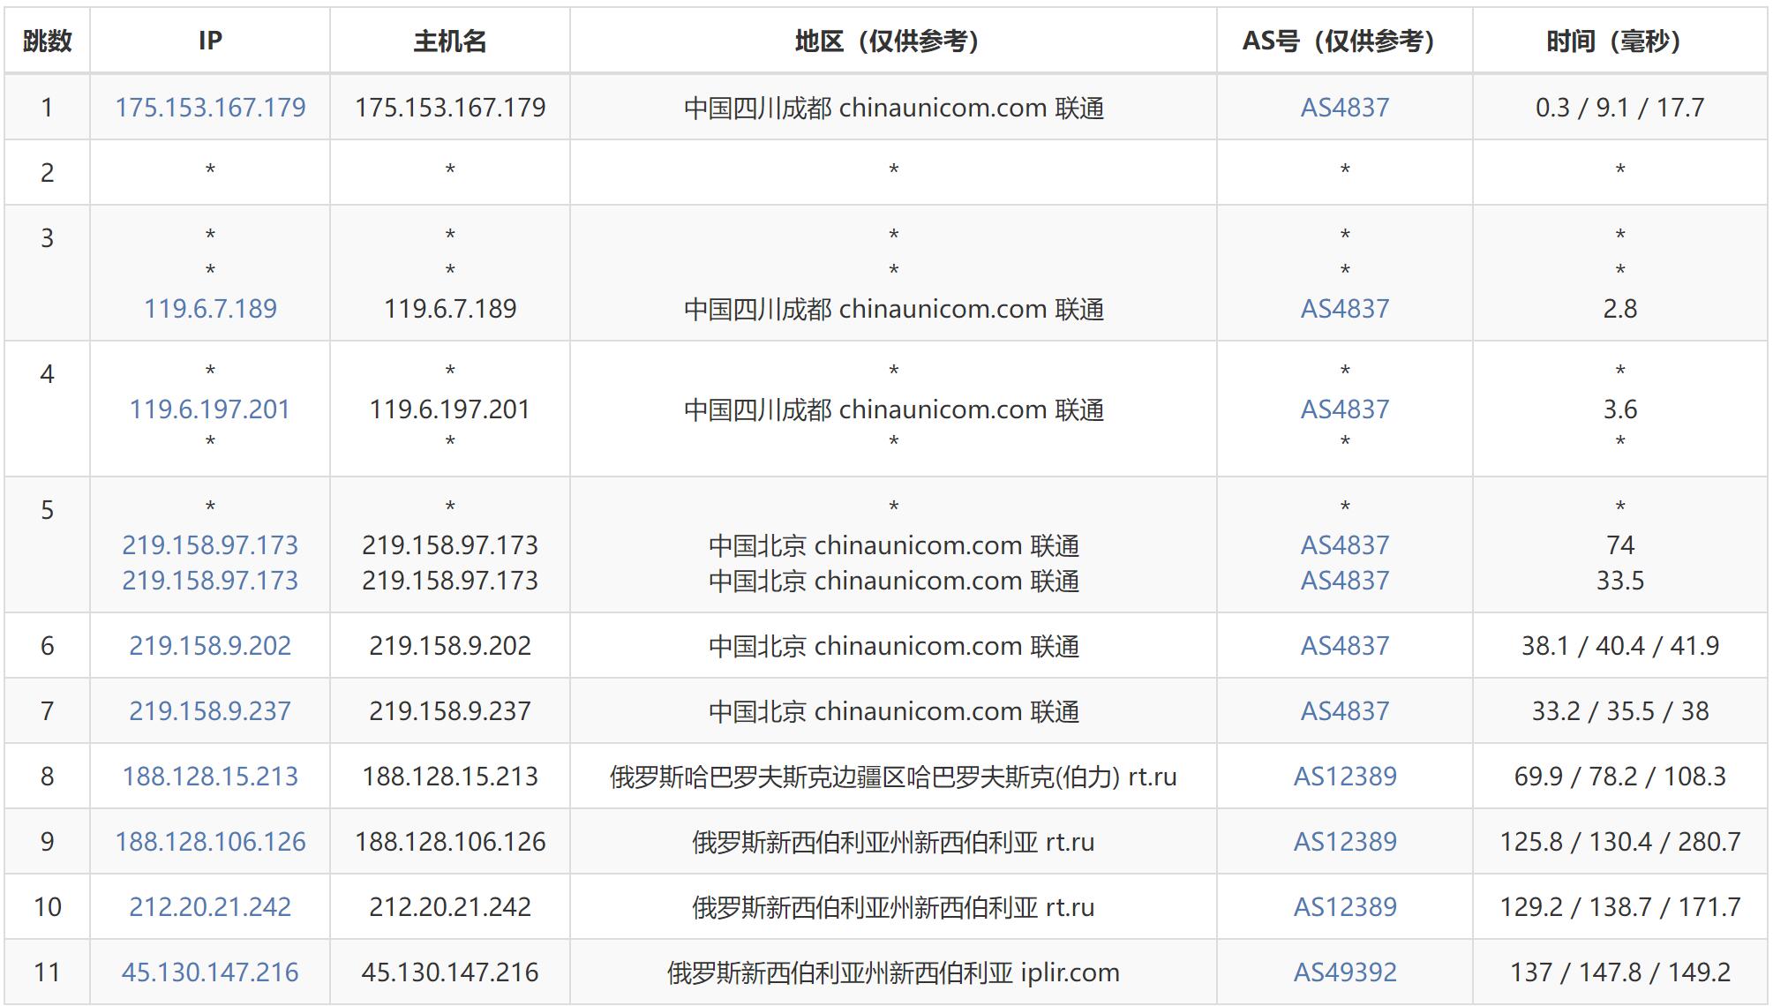Click hop 10's 俄罗斯新西伯利亚 rt.ru region cell

coord(893,907)
